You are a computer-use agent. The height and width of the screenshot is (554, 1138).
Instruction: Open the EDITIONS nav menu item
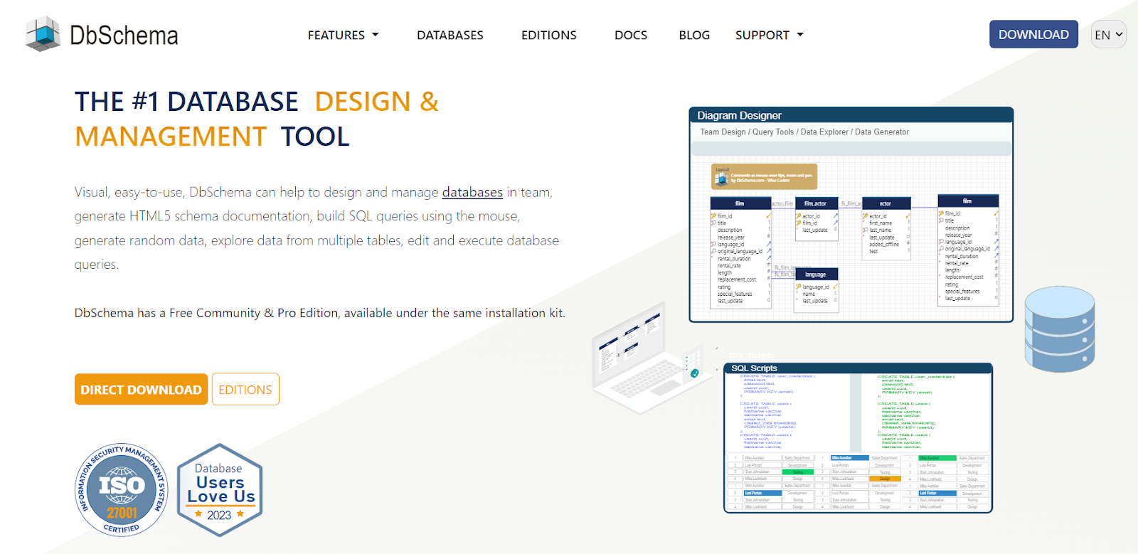pyautogui.click(x=549, y=35)
